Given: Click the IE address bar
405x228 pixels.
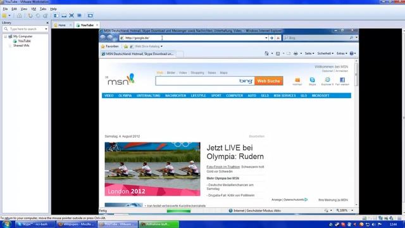Looking at the screenshot, I should (x=192, y=38).
